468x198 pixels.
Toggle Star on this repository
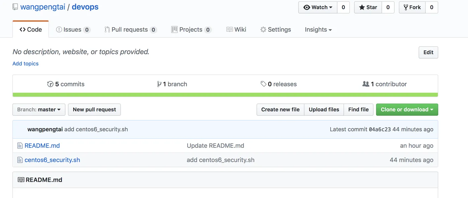point(368,7)
